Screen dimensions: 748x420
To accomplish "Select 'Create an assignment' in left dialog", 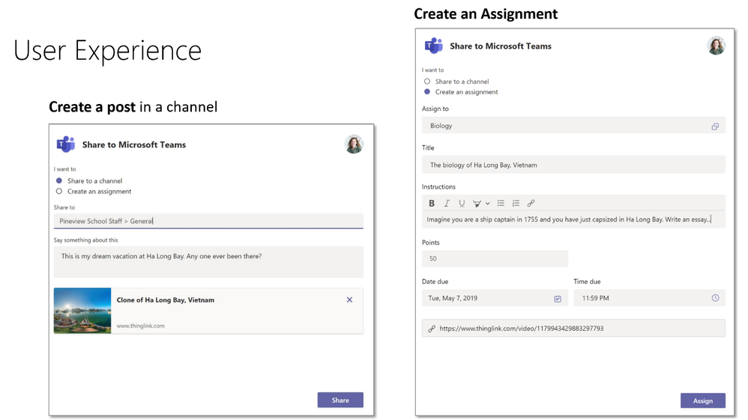I will (x=59, y=191).
